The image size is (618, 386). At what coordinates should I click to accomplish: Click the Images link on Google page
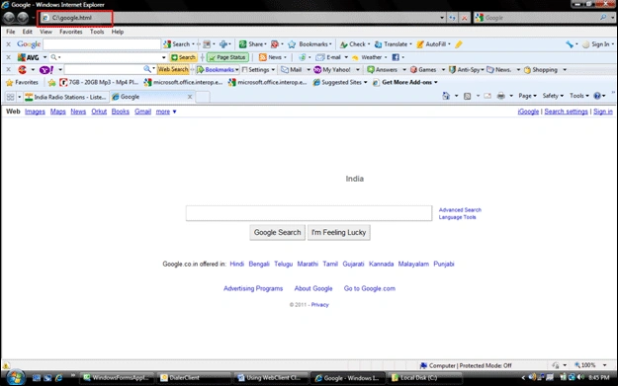click(35, 112)
